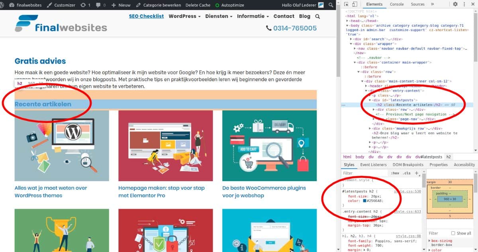Open the Contact page link

(x=284, y=16)
